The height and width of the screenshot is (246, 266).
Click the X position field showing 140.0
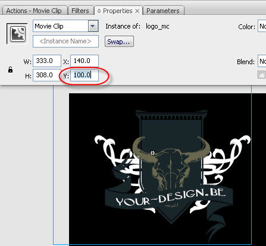pyautogui.click(x=85, y=61)
